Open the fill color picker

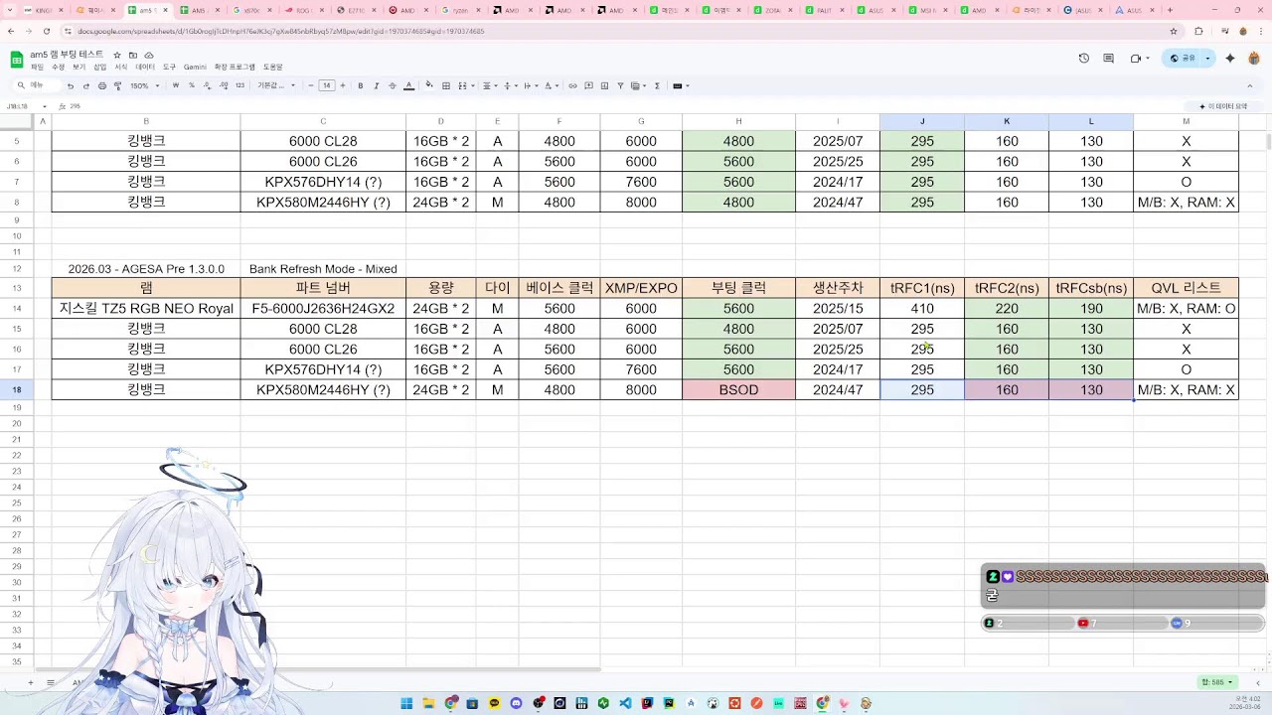pyautogui.click(x=430, y=85)
